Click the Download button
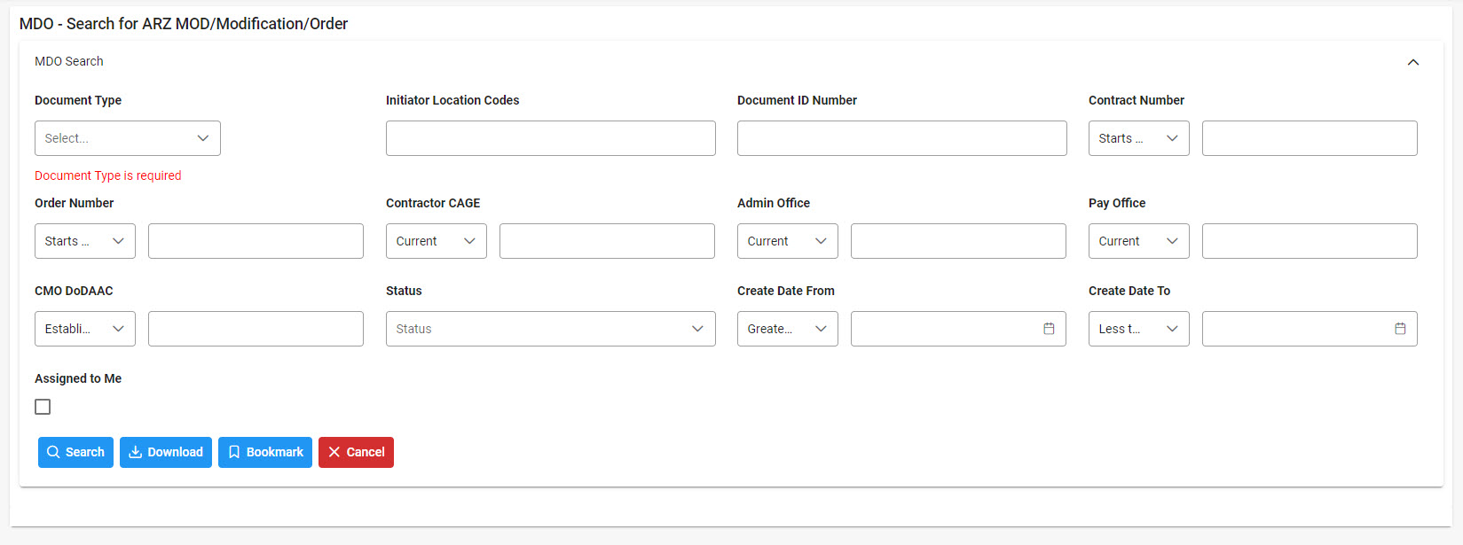 click(x=166, y=452)
